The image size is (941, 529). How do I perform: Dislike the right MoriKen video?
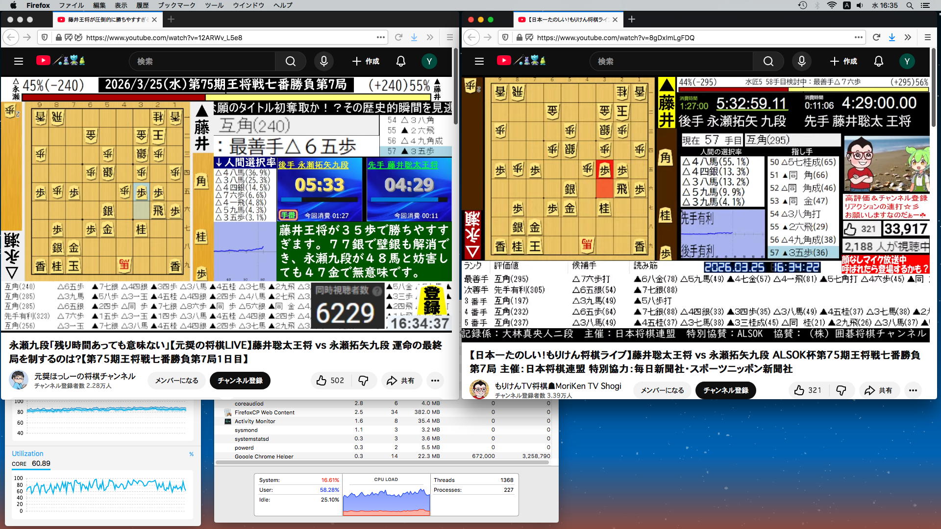841,390
